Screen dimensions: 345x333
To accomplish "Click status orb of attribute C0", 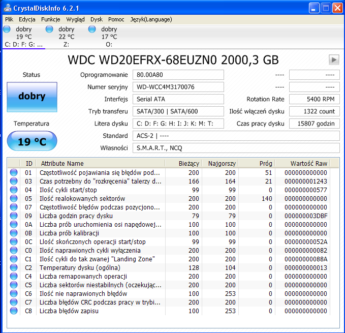I will pos(14,250).
